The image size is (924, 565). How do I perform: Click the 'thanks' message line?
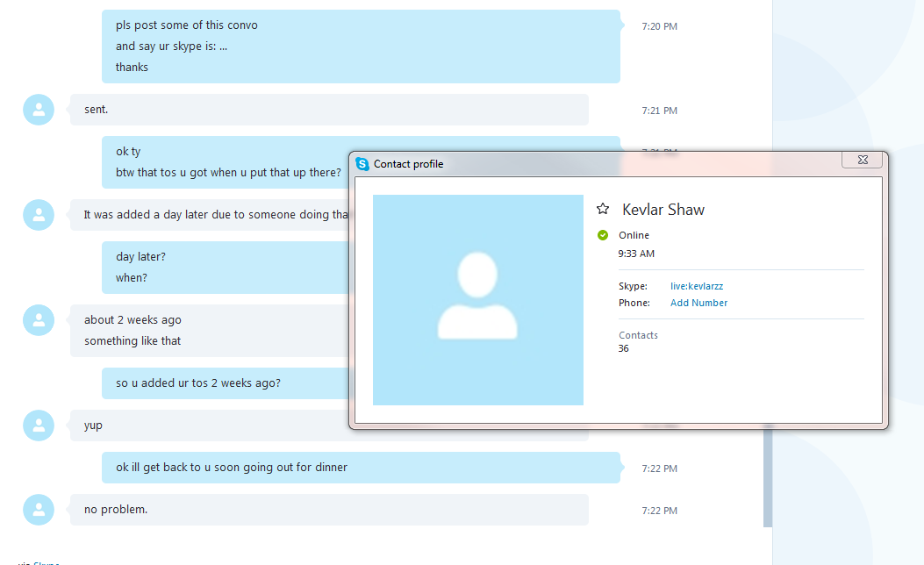click(x=132, y=68)
